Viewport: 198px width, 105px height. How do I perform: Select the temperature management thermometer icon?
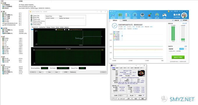(x=128, y=15)
